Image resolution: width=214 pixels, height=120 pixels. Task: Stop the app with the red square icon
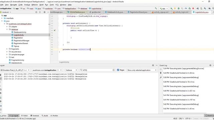(193, 8)
